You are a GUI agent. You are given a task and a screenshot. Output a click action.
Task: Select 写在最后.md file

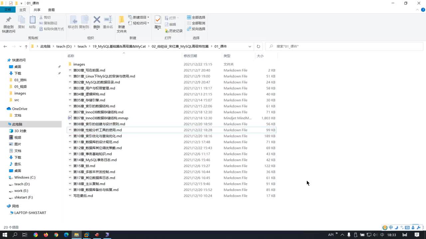(x=83, y=196)
